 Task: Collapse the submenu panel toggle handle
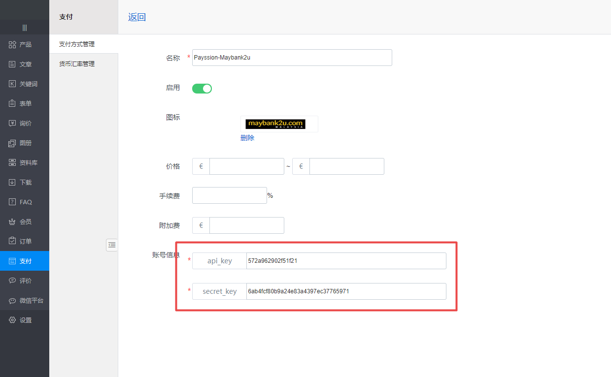click(112, 245)
